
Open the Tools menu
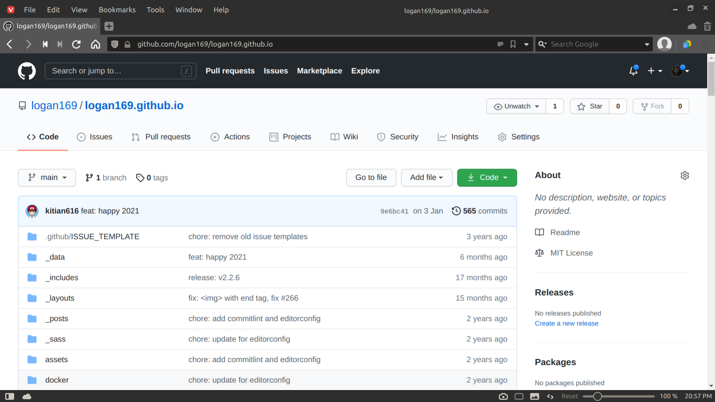tap(155, 10)
